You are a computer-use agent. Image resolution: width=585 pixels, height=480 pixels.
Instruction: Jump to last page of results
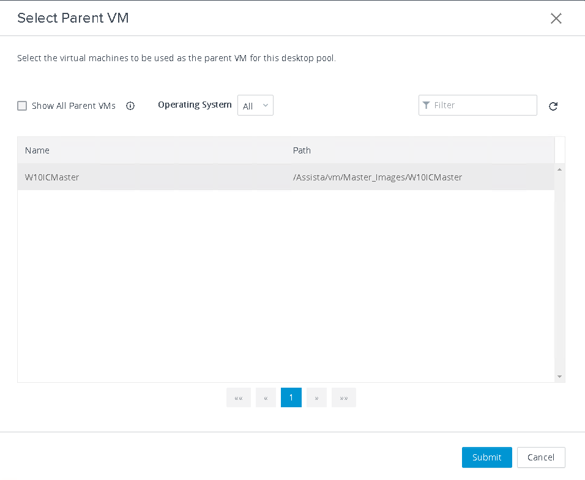pyautogui.click(x=344, y=398)
